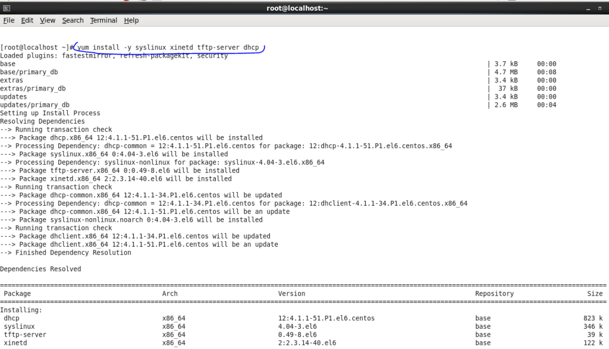Click the terminal window icon in title bar
This screenshot has height=349, width=609.
6,8
